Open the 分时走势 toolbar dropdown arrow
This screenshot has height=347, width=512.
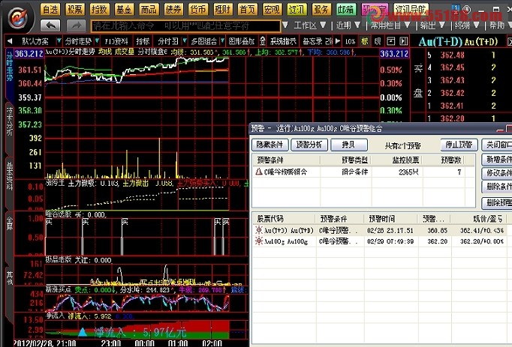pos(97,41)
